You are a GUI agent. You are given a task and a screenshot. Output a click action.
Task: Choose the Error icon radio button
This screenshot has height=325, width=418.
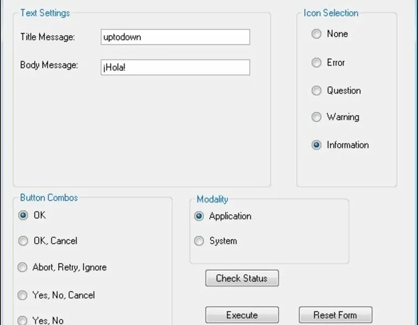tap(317, 63)
